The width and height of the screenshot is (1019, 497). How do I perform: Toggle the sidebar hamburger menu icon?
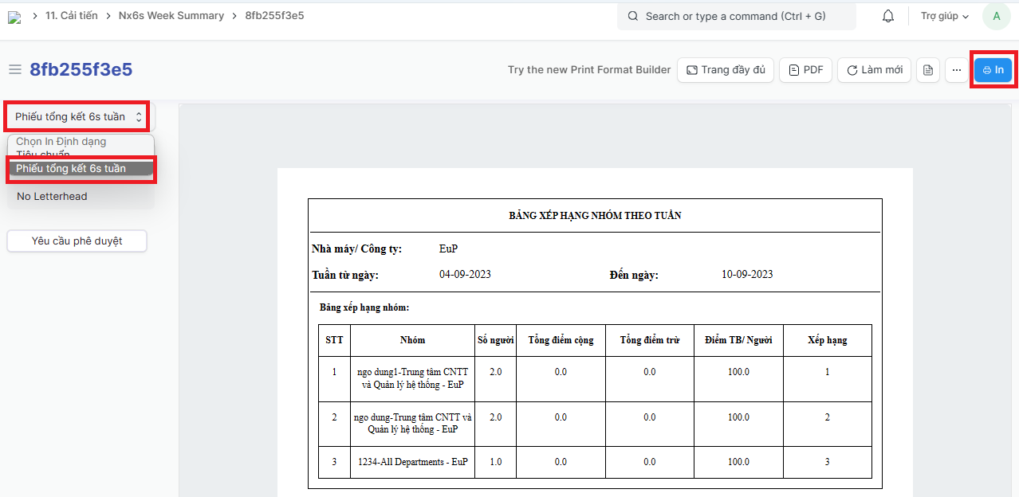pos(14,70)
